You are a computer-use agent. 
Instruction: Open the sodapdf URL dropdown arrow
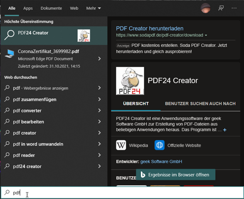206,35
